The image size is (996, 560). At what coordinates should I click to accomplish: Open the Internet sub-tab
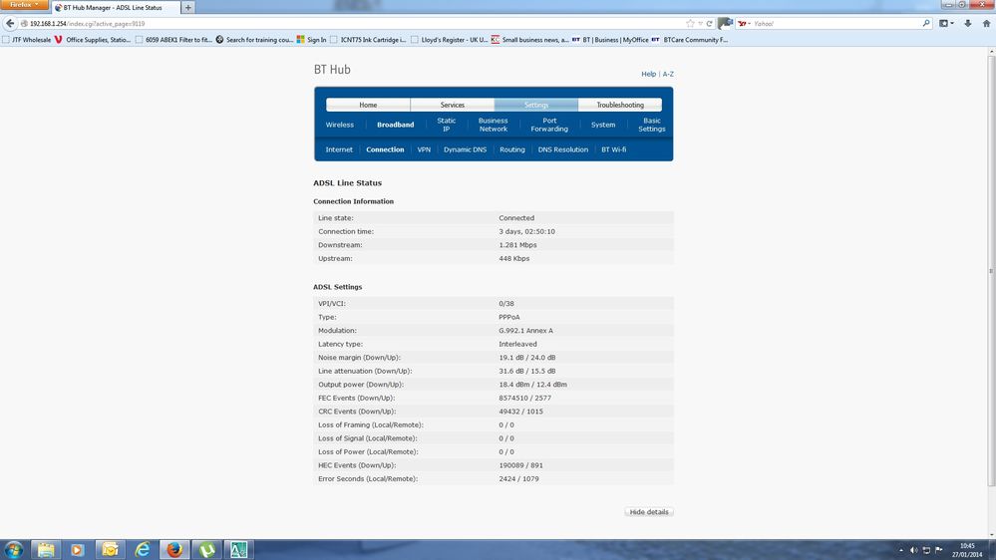pos(339,149)
